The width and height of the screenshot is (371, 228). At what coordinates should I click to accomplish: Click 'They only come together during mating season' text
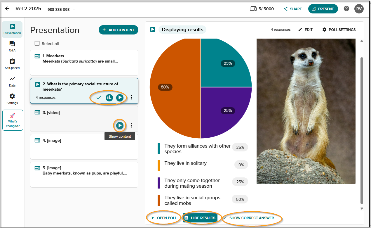pyautogui.click(x=192, y=183)
